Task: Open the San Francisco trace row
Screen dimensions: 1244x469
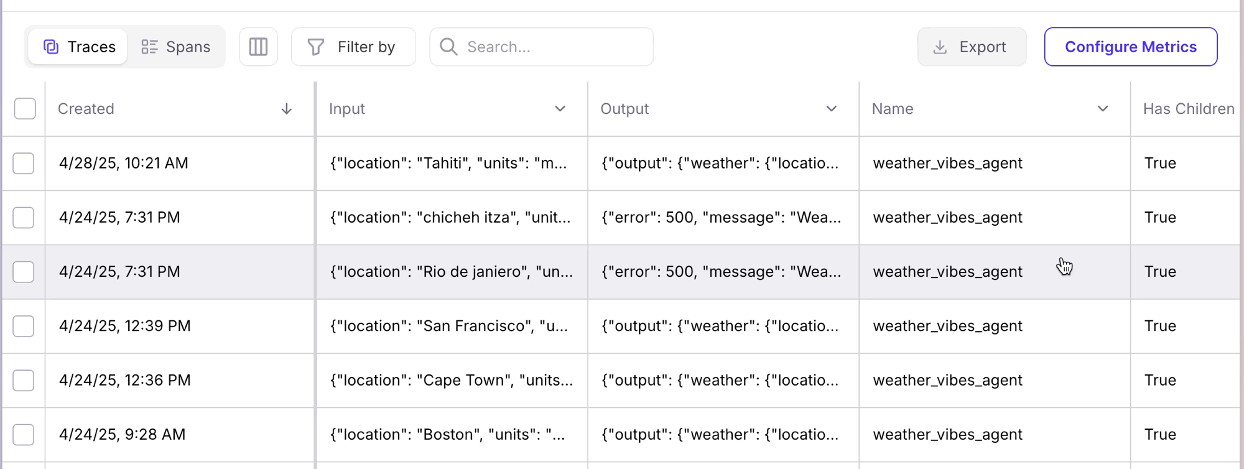Action: [622, 326]
